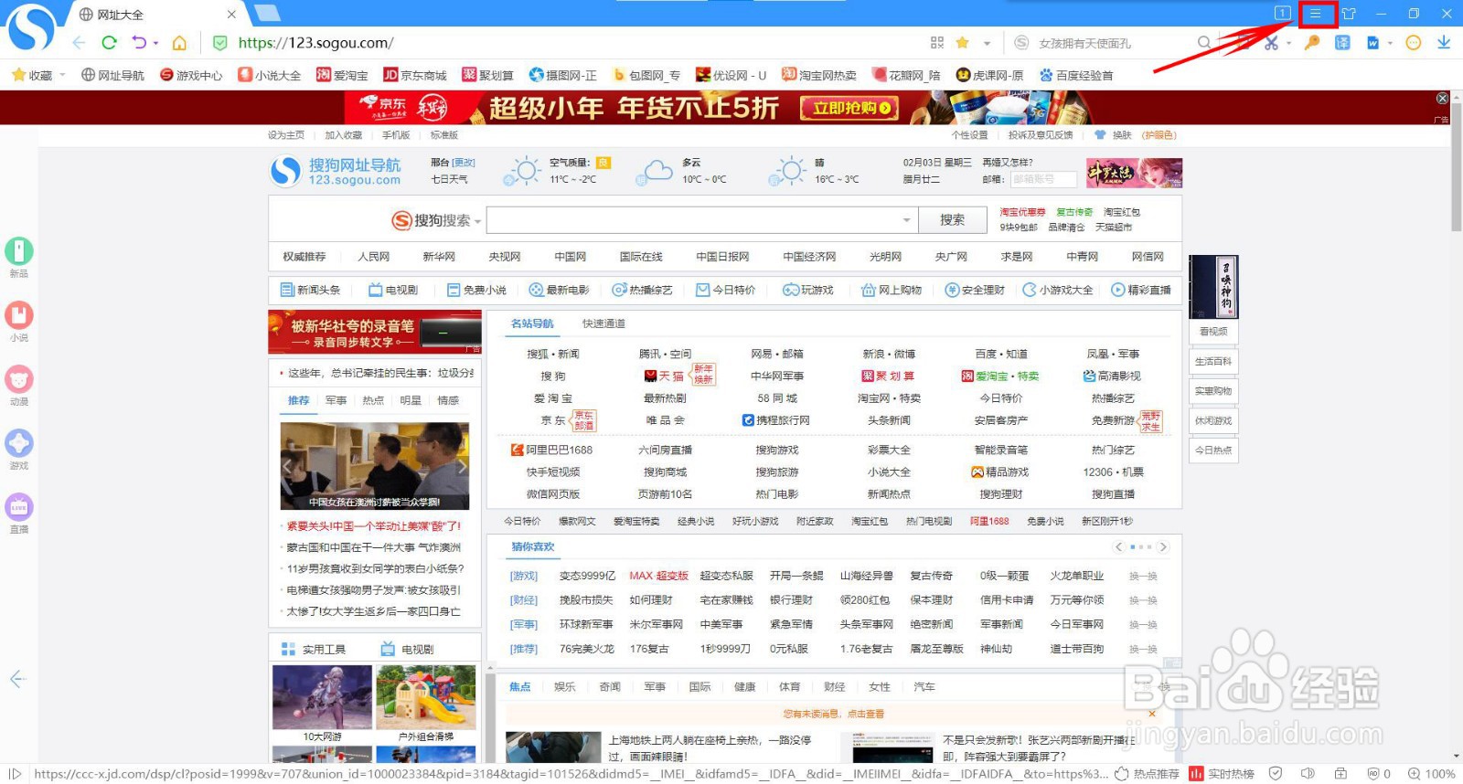The image size is (1463, 784).
Task: Open the 百度·知道 link
Action: (1000, 354)
